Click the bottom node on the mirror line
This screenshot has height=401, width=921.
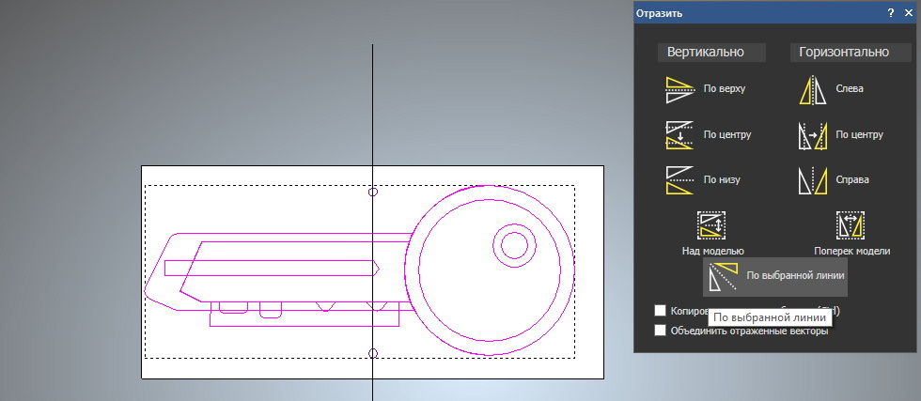pyautogui.click(x=373, y=353)
